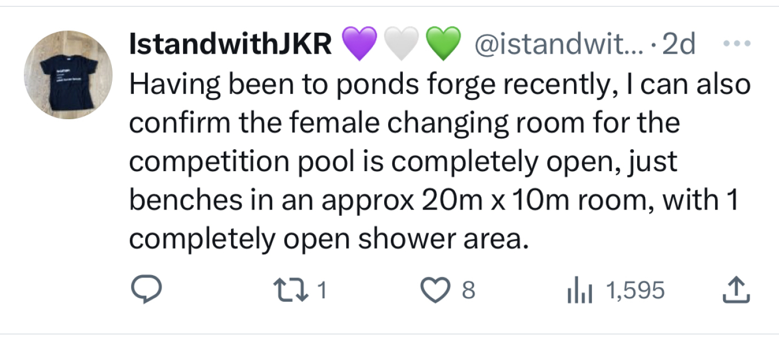Select the retweet arrows icon
This screenshot has width=779, height=339.
click(291, 289)
